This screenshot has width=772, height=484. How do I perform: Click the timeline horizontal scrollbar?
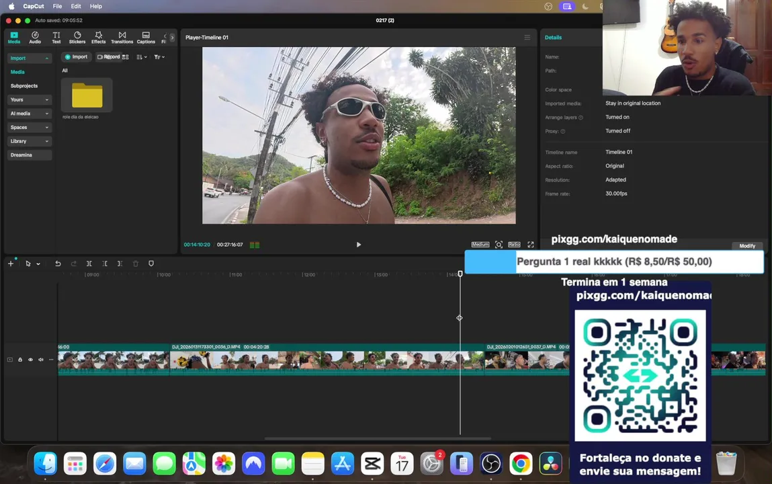coord(378,438)
